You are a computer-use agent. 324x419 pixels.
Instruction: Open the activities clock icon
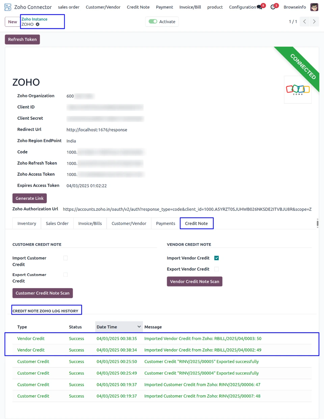coord(273,7)
